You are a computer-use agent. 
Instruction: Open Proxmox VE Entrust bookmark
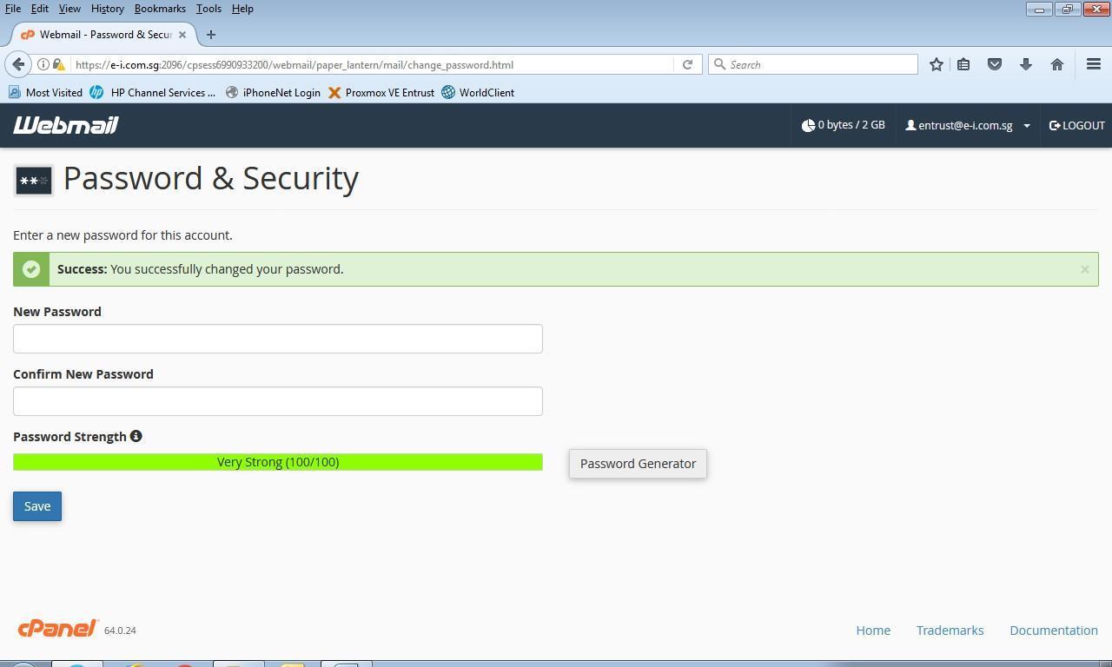pyautogui.click(x=381, y=92)
